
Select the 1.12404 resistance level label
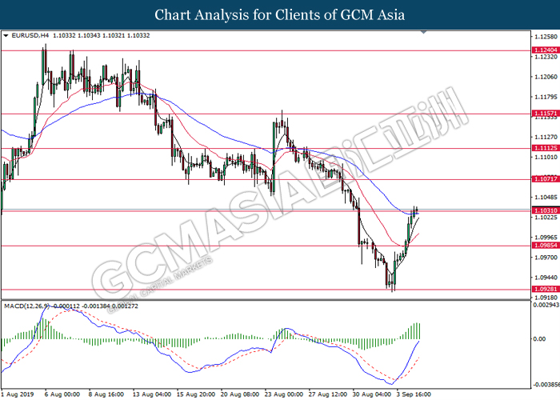(x=546, y=50)
